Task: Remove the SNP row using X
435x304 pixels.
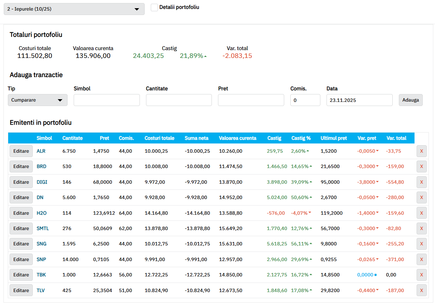Action: 421,259
